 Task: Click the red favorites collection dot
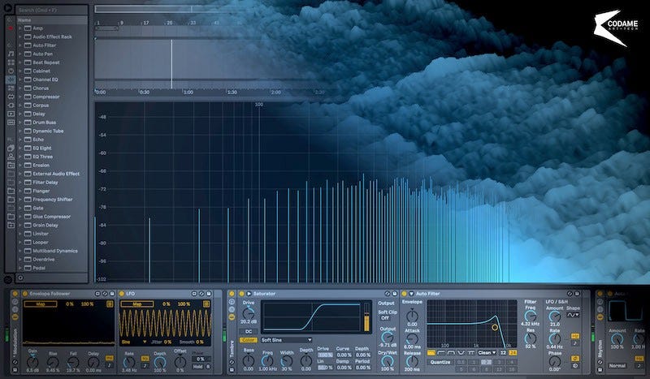11,28
